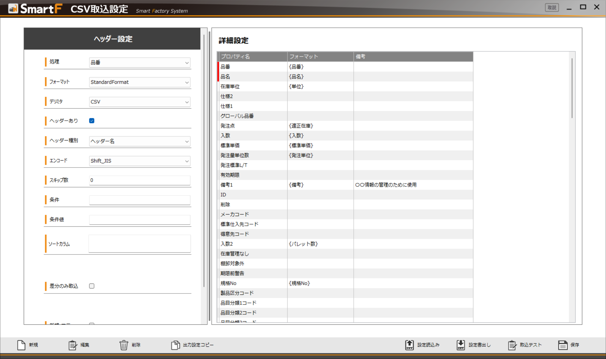Run the 取込テスト import test icon
The width and height of the screenshot is (606, 359).
coord(512,345)
